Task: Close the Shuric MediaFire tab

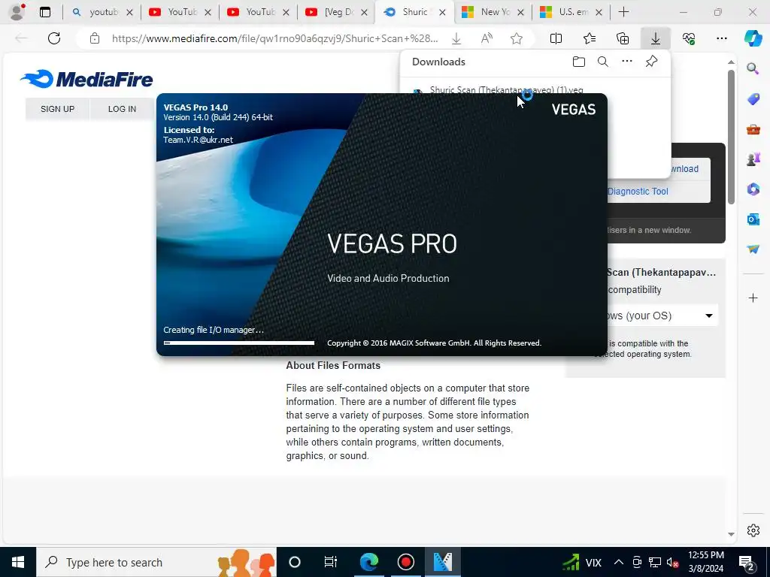Action: click(442, 12)
